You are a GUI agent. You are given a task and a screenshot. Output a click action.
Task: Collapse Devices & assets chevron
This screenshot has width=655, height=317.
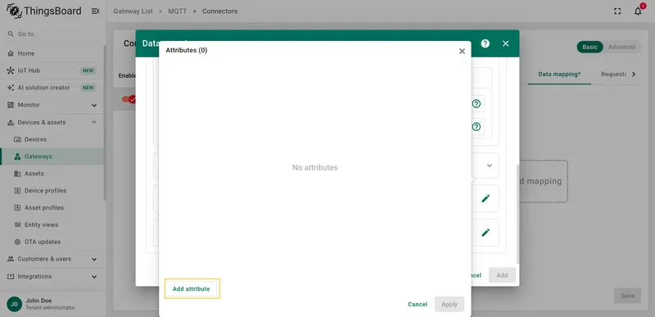pos(94,122)
